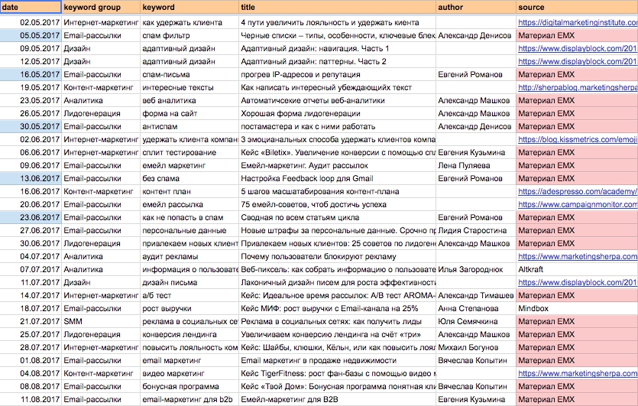The width and height of the screenshot is (638, 406).
Task: Click keyword cell 'емейл маркетинг'
Action: 189,166
